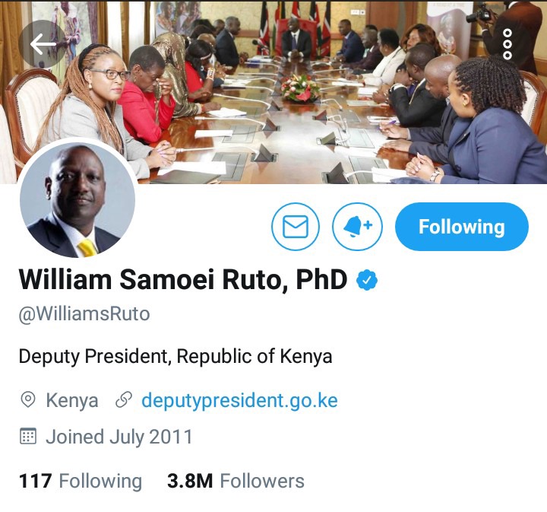Open the three-dot overflow menu
The image size is (547, 512).
pos(507,44)
